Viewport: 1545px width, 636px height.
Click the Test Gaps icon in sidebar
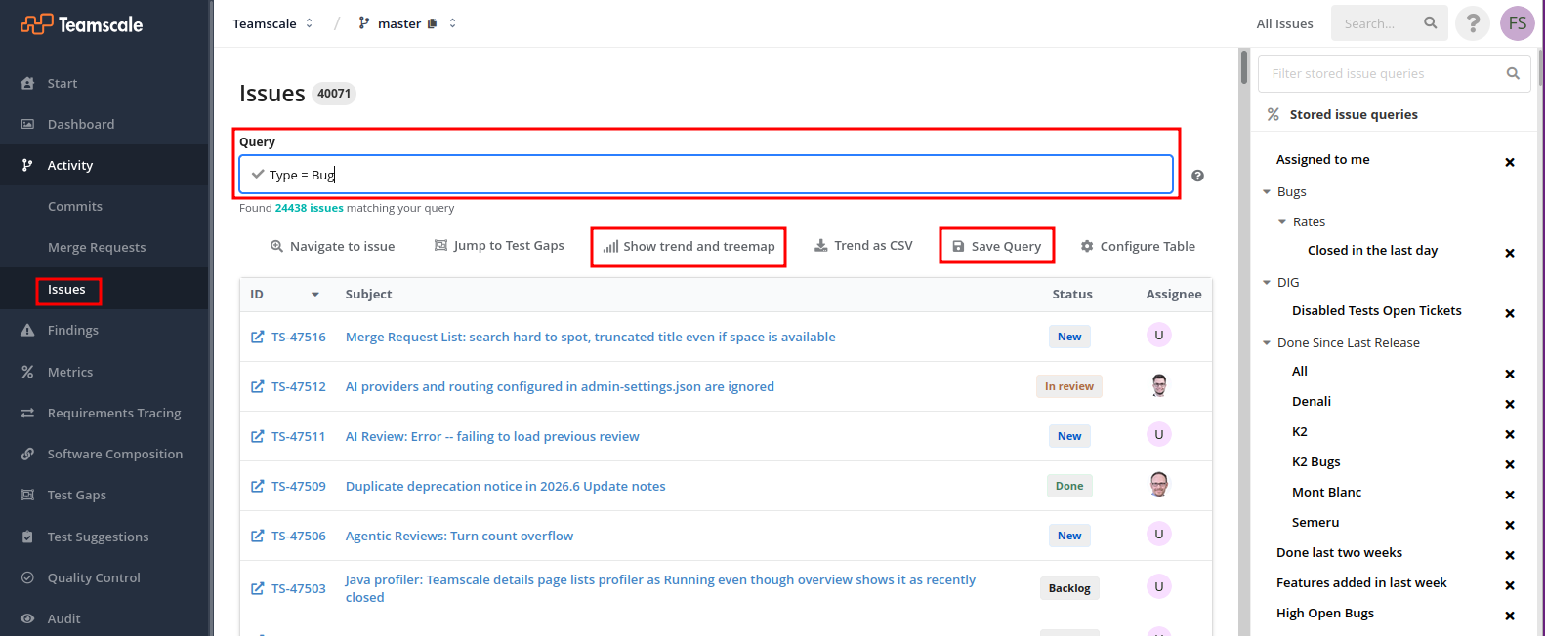pos(27,495)
